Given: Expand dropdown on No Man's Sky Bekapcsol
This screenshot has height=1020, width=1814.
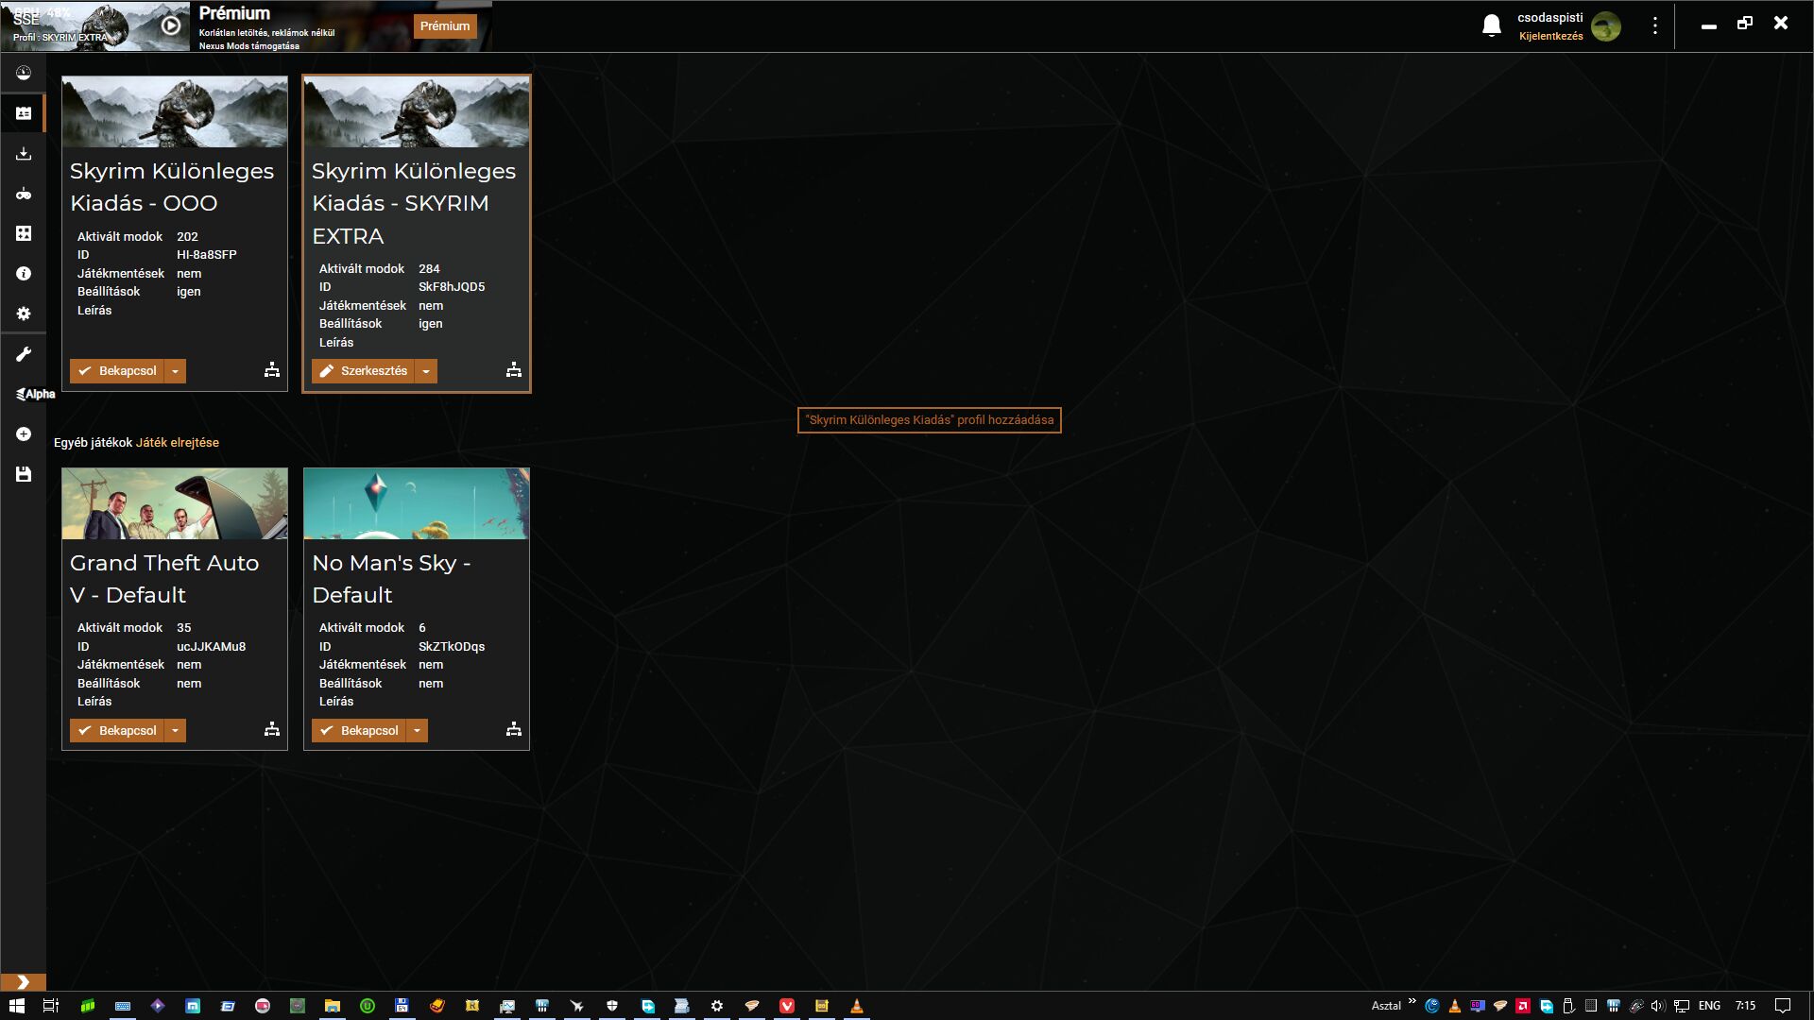Looking at the screenshot, I should pos(418,731).
